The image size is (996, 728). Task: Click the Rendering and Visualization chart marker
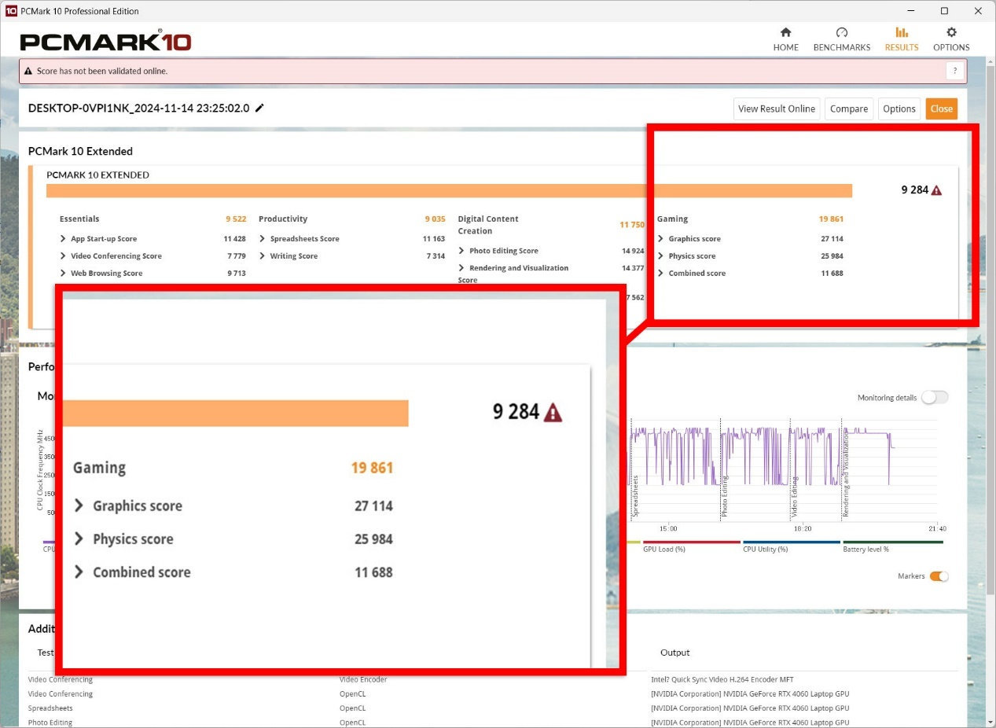pyautogui.click(x=846, y=472)
